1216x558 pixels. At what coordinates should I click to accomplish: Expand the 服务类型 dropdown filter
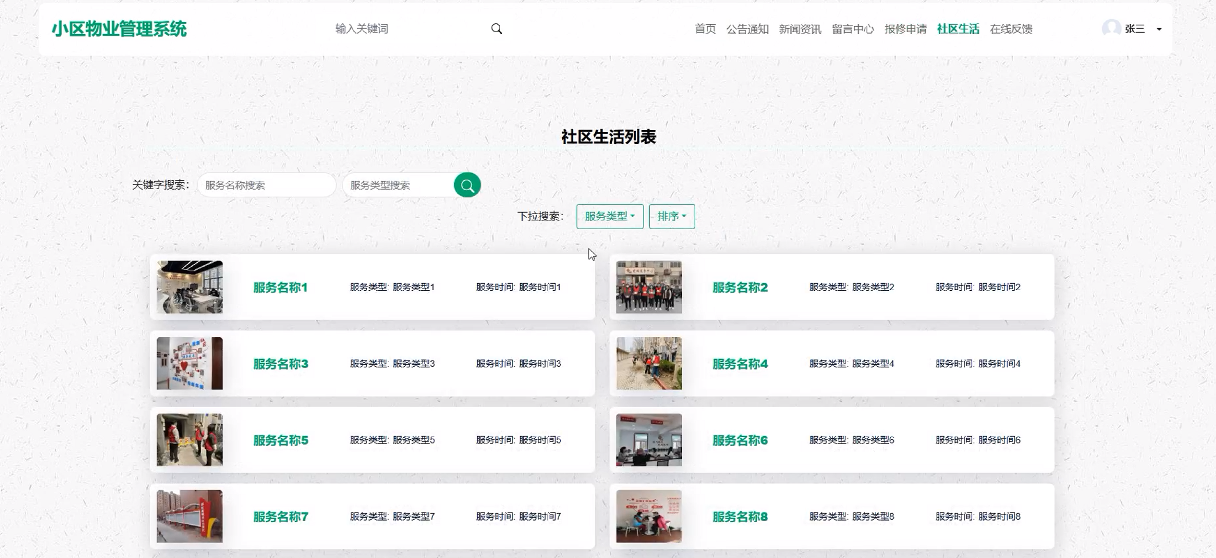(x=609, y=216)
